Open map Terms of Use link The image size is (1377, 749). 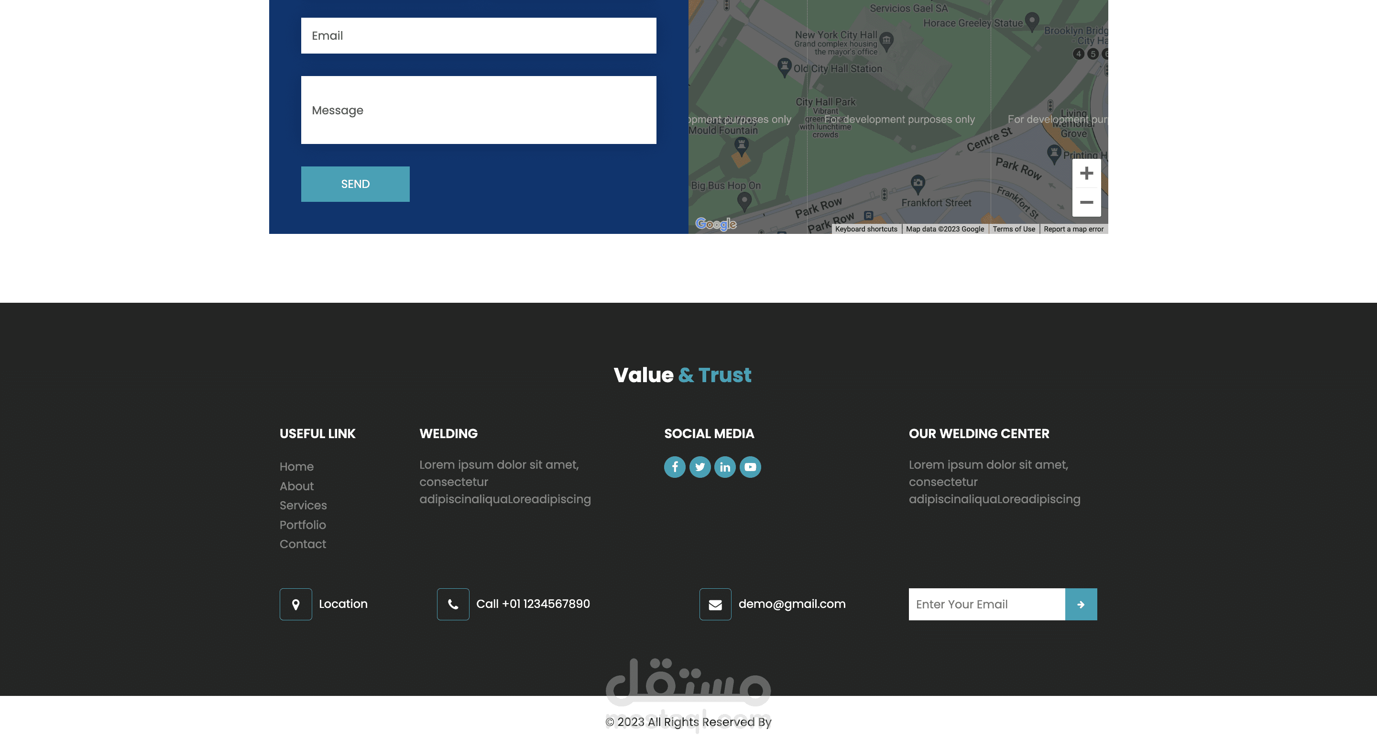[1014, 229]
